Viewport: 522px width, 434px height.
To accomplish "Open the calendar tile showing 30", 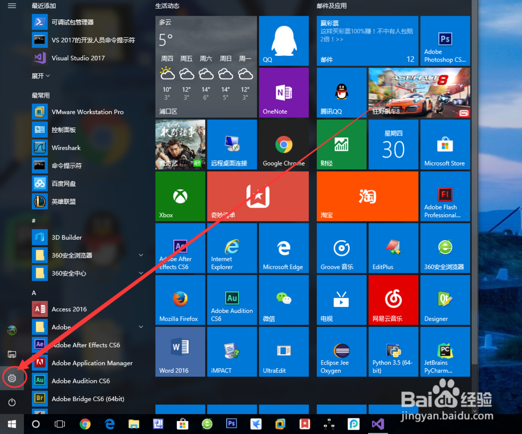I will click(x=393, y=145).
